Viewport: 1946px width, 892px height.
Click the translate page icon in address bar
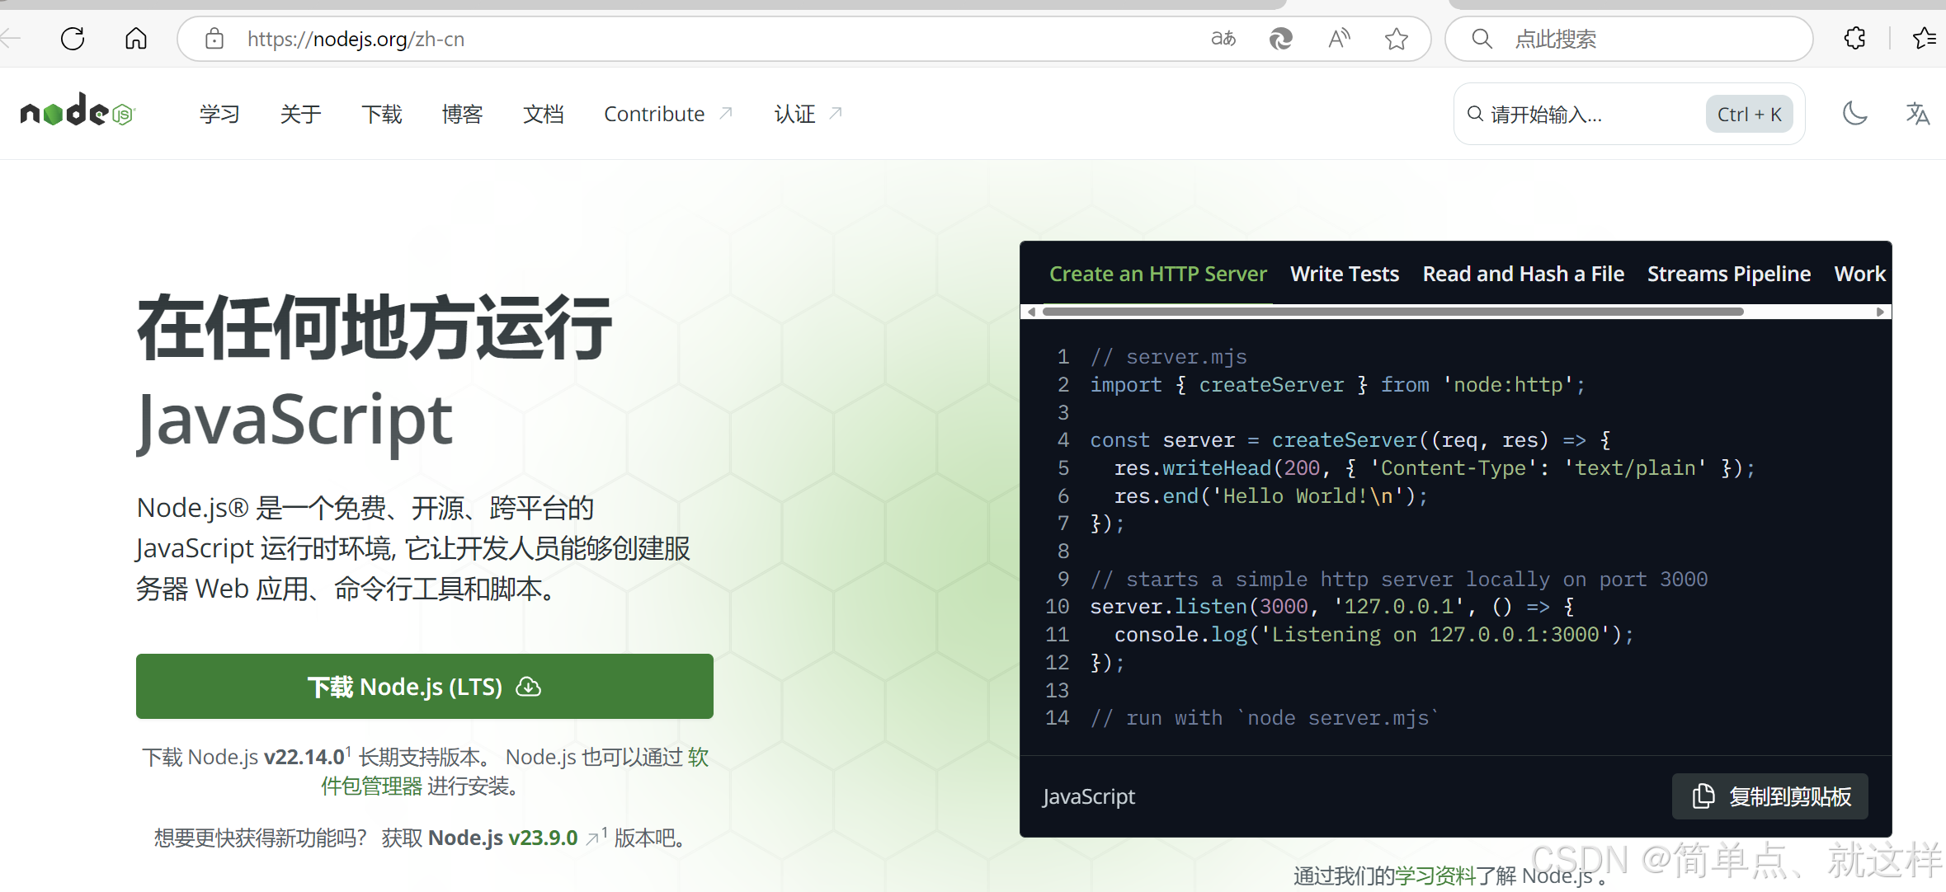[1223, 39]
